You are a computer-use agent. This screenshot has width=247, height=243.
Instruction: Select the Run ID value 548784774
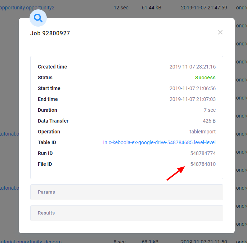pos(203,153)
